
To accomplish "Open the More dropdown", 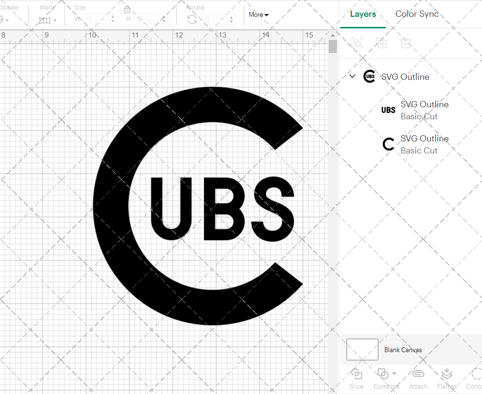I will pyautogui.click(x=258, y=15).
